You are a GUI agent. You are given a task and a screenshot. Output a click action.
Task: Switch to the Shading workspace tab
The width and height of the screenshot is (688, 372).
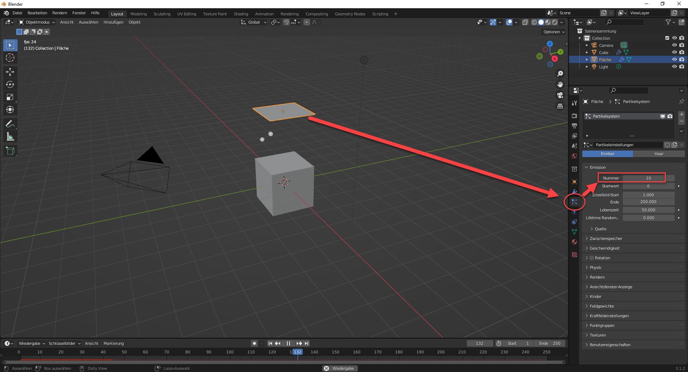[241, 14]
